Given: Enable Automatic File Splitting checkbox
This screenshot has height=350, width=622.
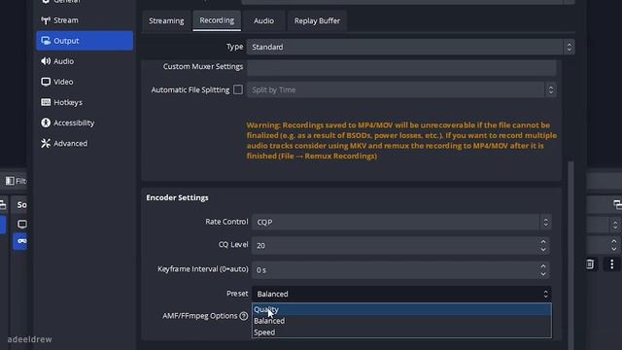Looking at the screenshot, I should coord(238,89).
